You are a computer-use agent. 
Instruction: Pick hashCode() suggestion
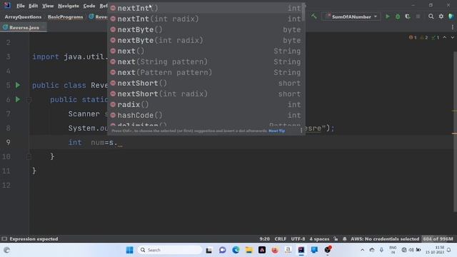[206, 115]
